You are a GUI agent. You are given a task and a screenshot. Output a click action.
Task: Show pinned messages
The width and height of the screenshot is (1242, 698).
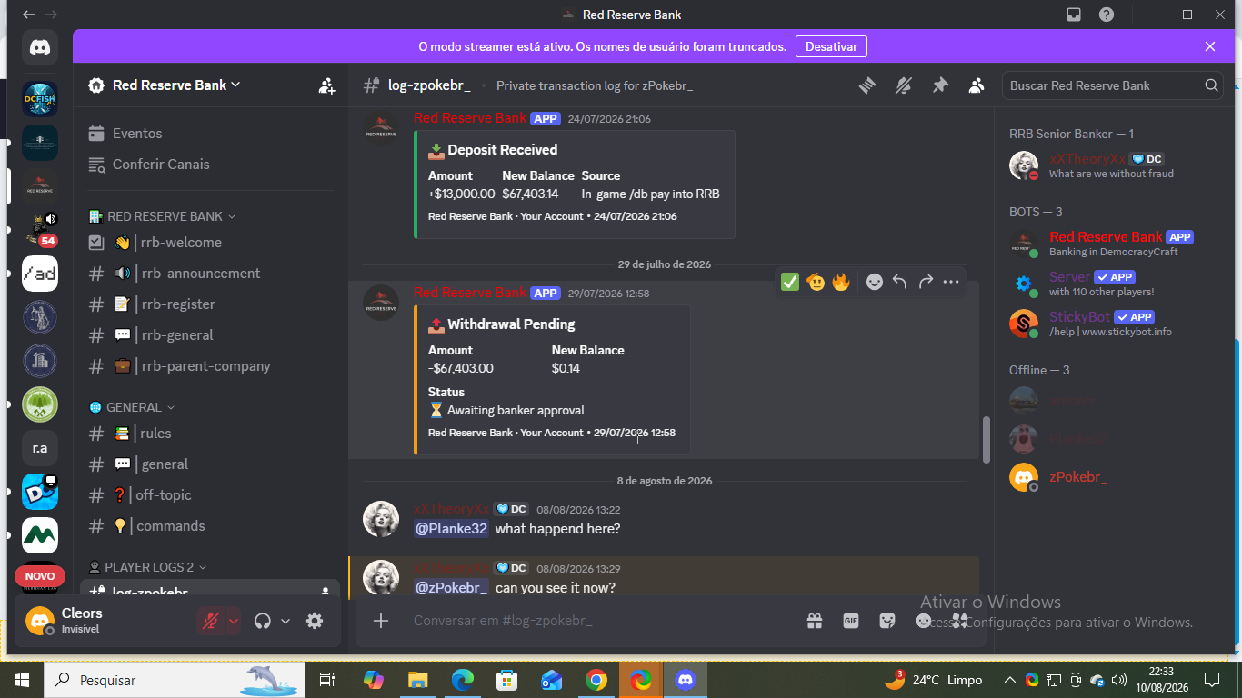click(x=940, y=85)
